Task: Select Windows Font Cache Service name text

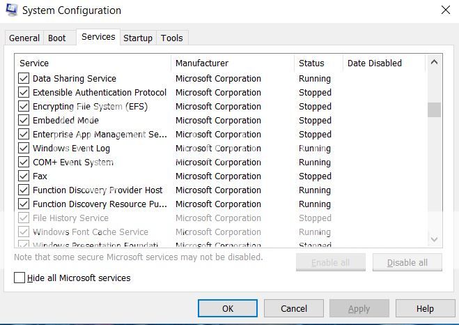Action: [91, 232]
